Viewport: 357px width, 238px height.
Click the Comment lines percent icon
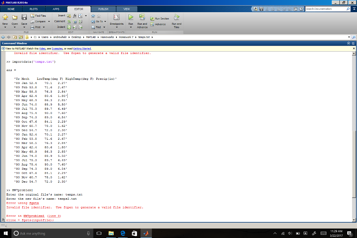(x=69, y=21)
